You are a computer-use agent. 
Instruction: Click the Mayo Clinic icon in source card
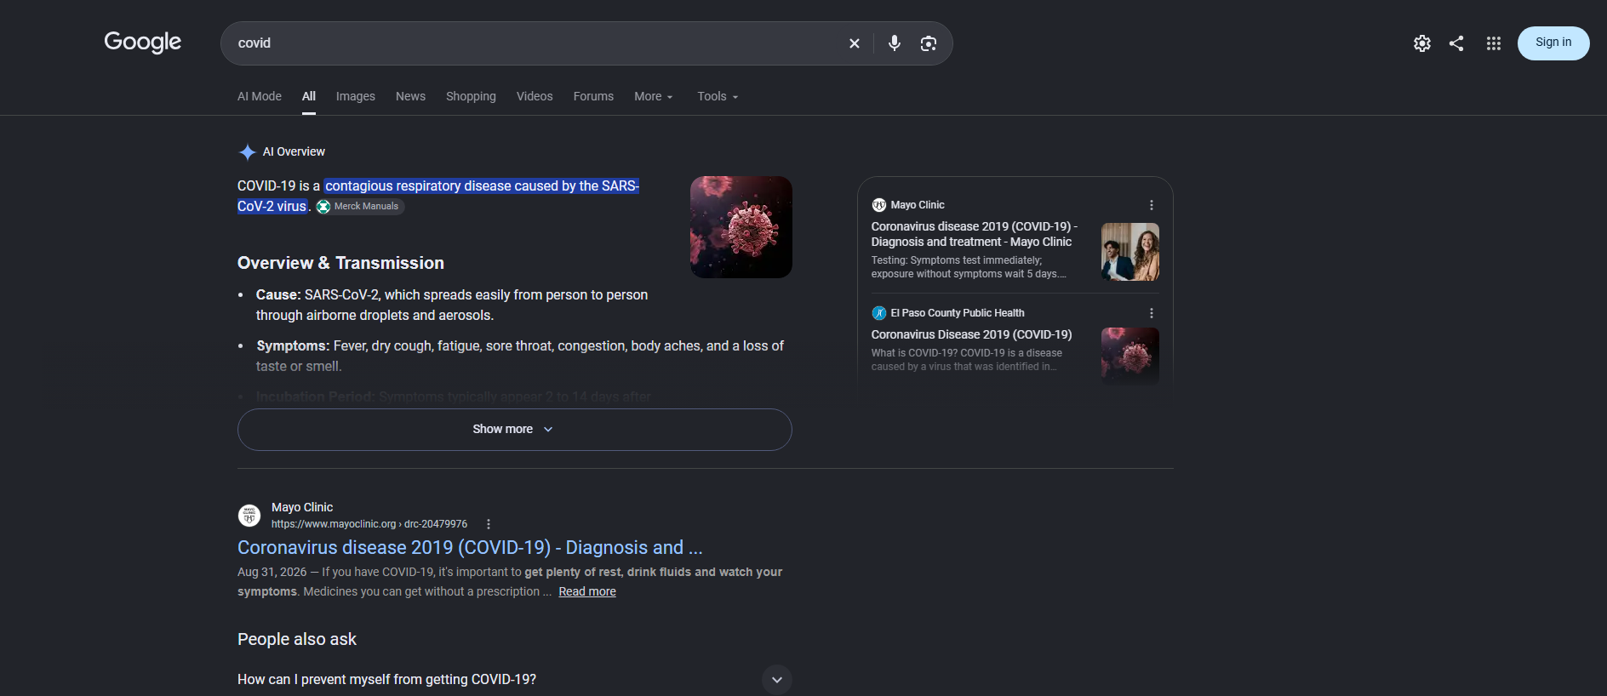[879, 205]
